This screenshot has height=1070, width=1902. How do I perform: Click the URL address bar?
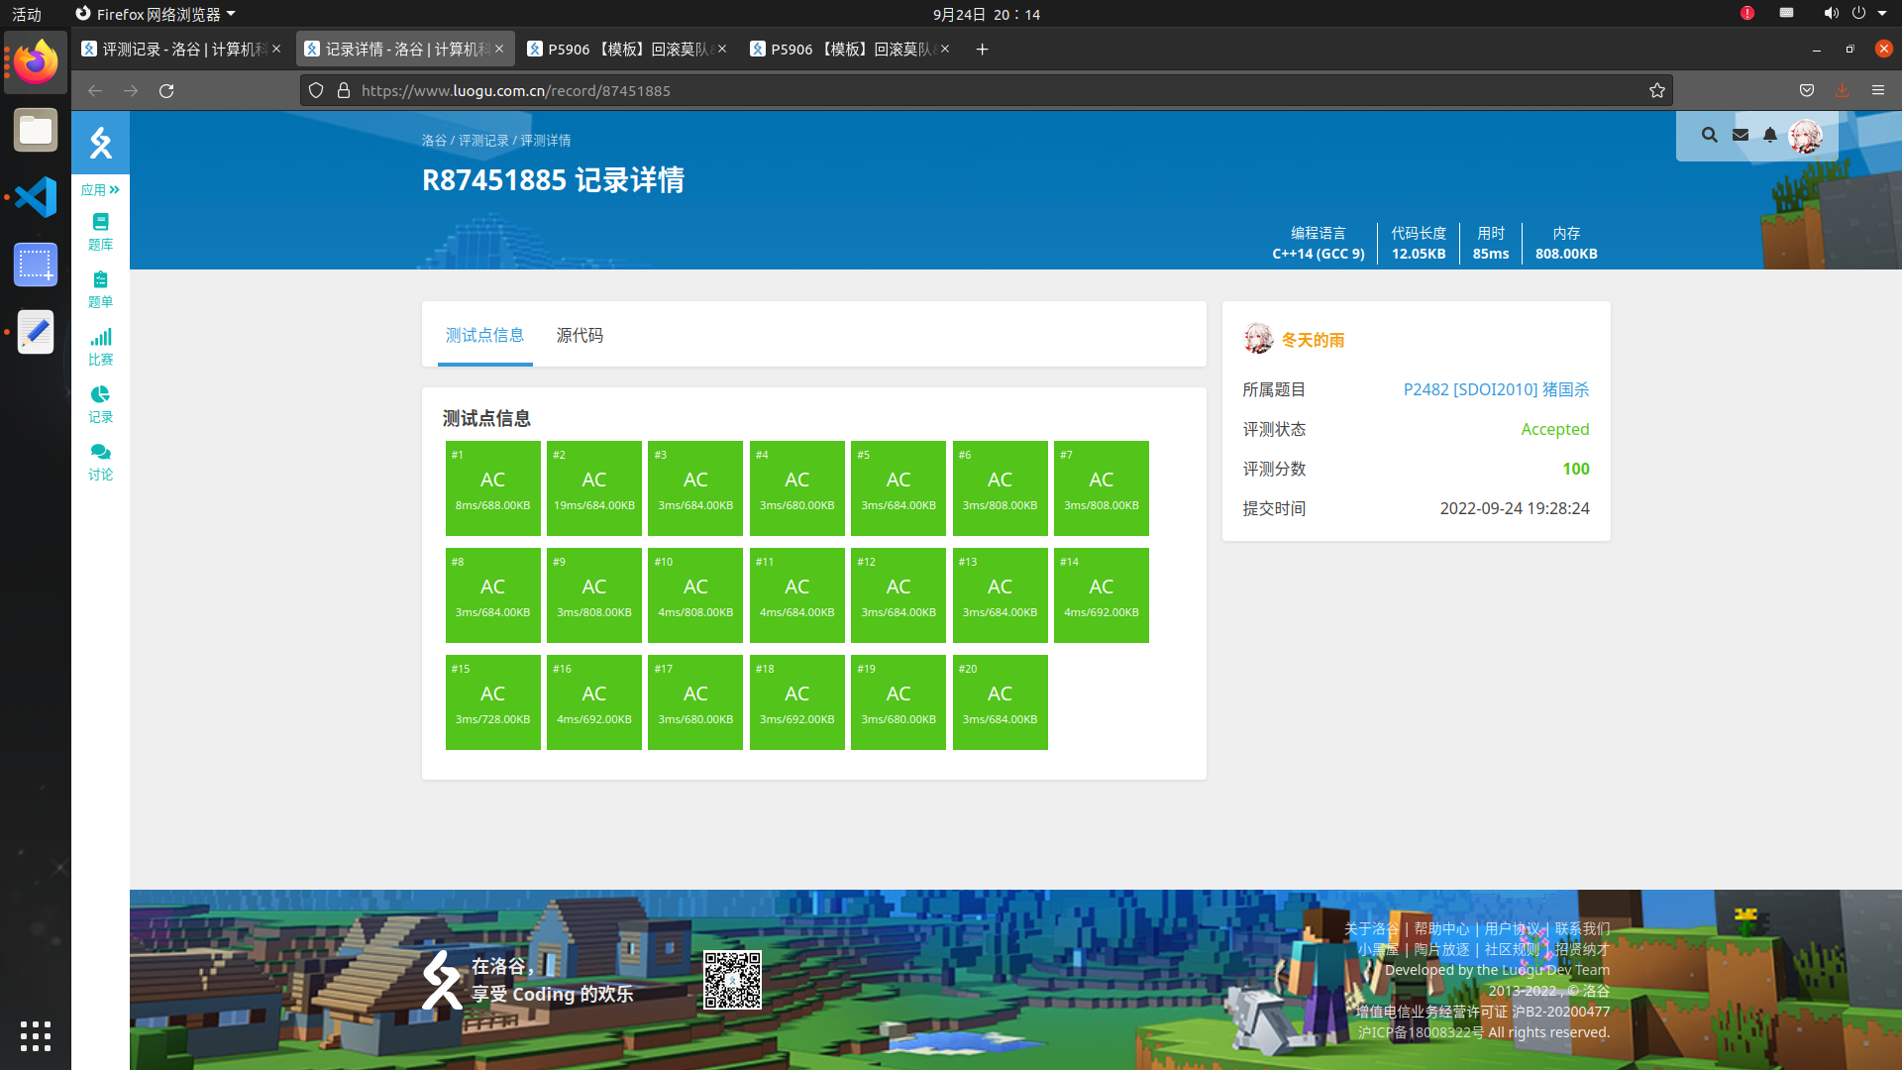point(986,90)
